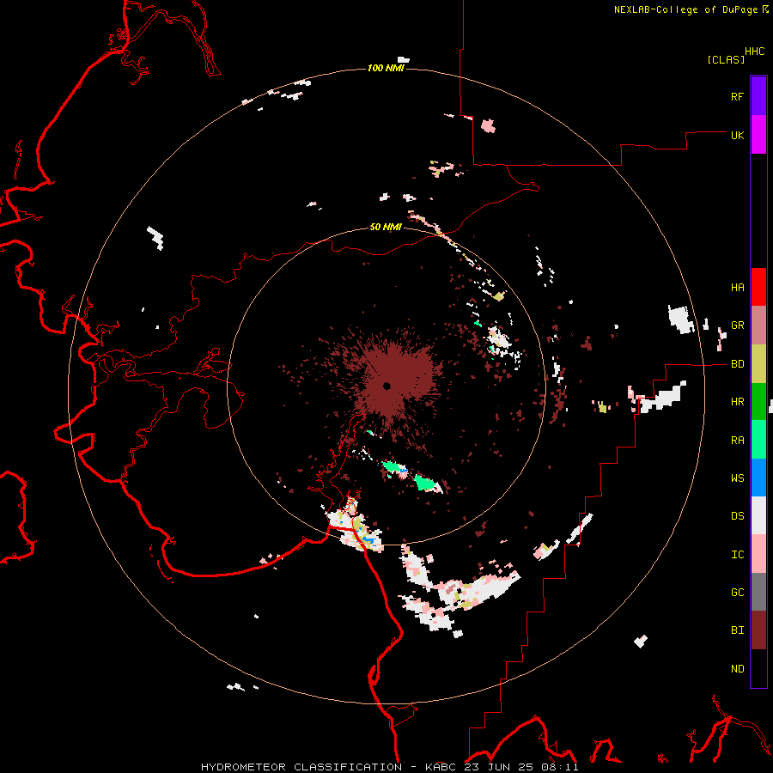The width and height of the screenshot is (773, 773).
Task: Click the UK legend label
Action: [x=737, y=135]
